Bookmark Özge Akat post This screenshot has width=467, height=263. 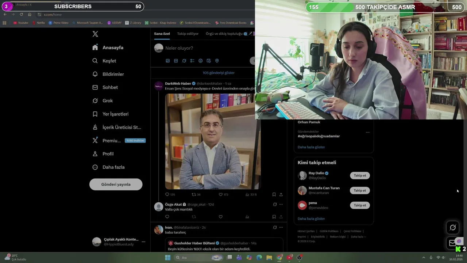click(274, 217)
